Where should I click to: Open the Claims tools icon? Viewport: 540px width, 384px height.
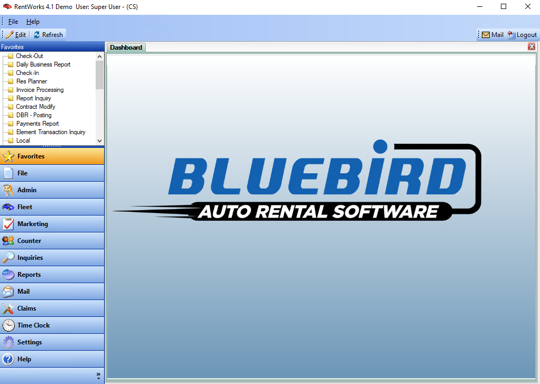pos(8,308)
